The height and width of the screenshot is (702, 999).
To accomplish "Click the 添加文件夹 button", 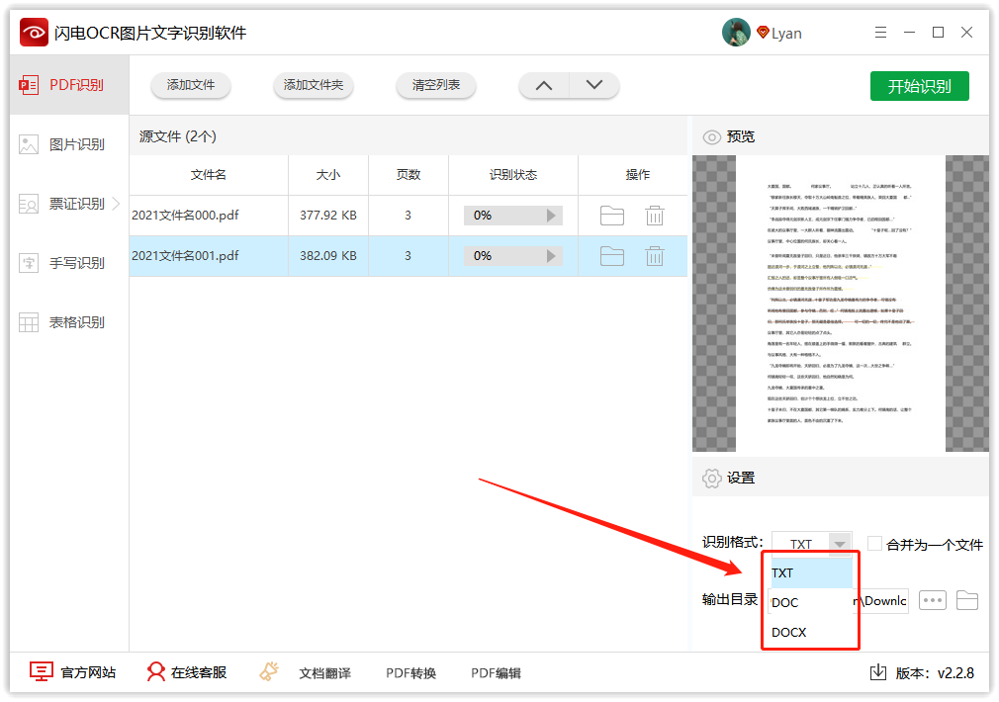I will [x=313, y=85].
